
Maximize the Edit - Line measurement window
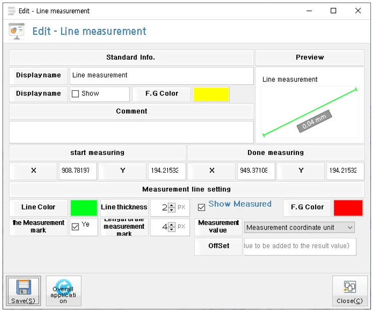coord(333,11)
